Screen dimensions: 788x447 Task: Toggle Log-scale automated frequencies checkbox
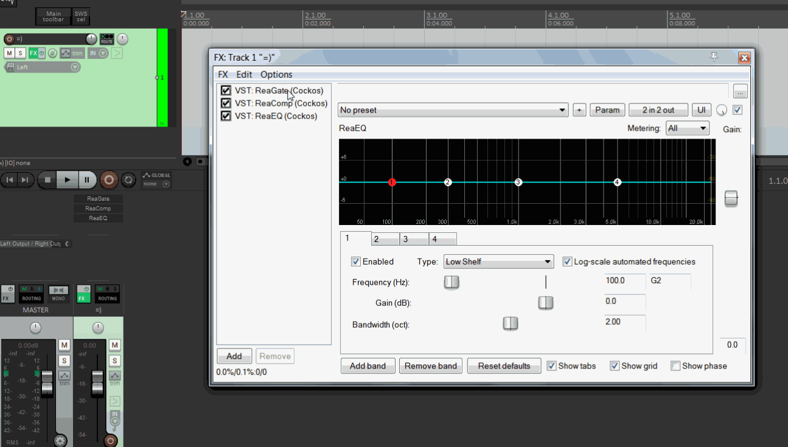coord(567,262)
